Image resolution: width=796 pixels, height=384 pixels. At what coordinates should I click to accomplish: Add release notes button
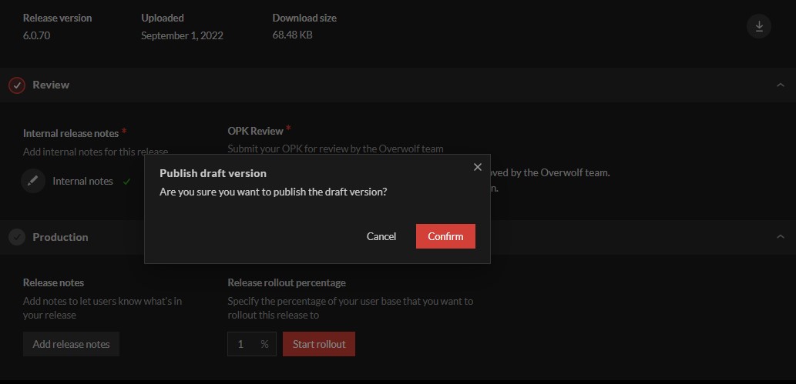(x=71, y=344)
